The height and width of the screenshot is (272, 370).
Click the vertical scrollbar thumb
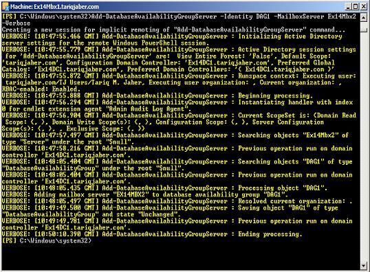pyautogui.click(x=364, y=30)
